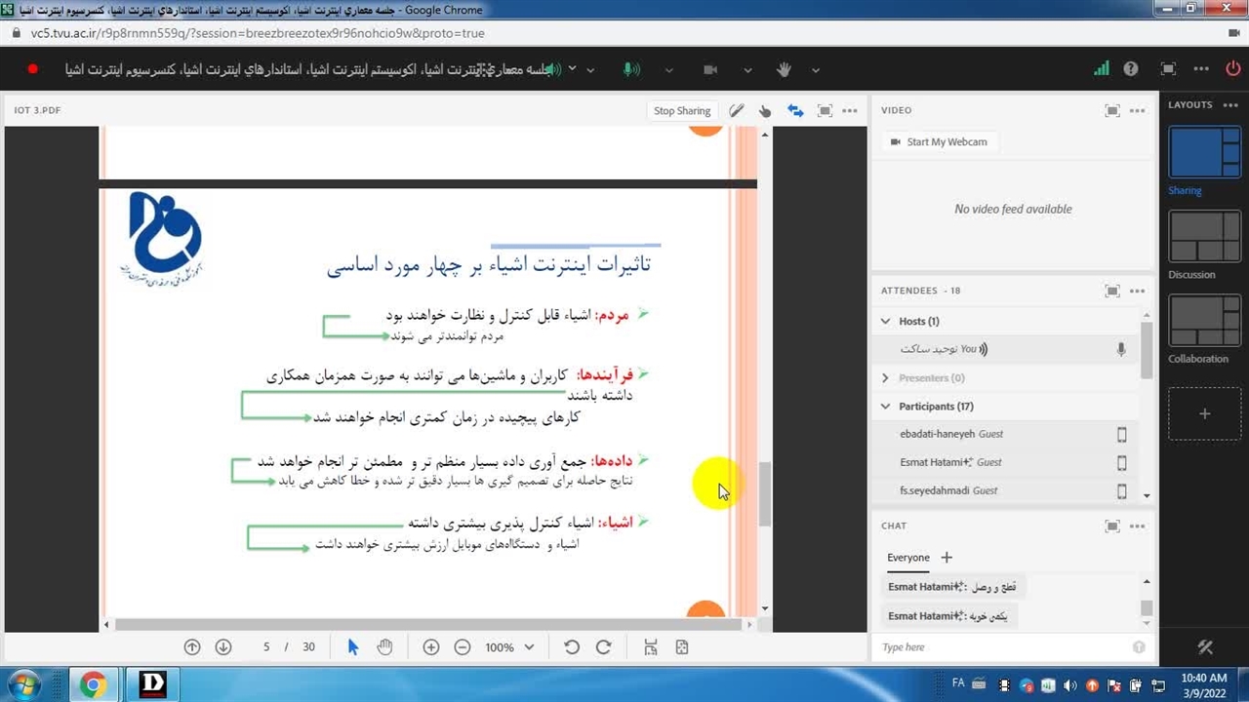Click the end meeting power icon
The height and width of the screenshot is (702, 1249).
[x=1232, y=69]
